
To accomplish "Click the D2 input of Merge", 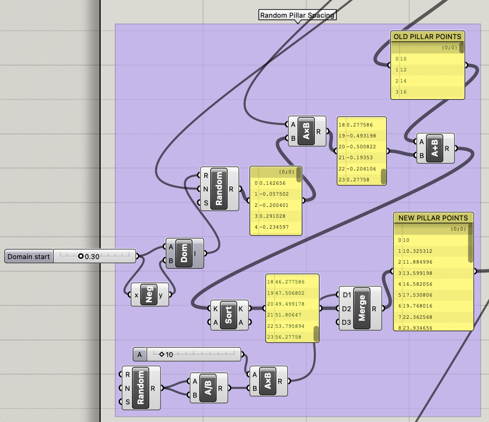I will point(346,309).
